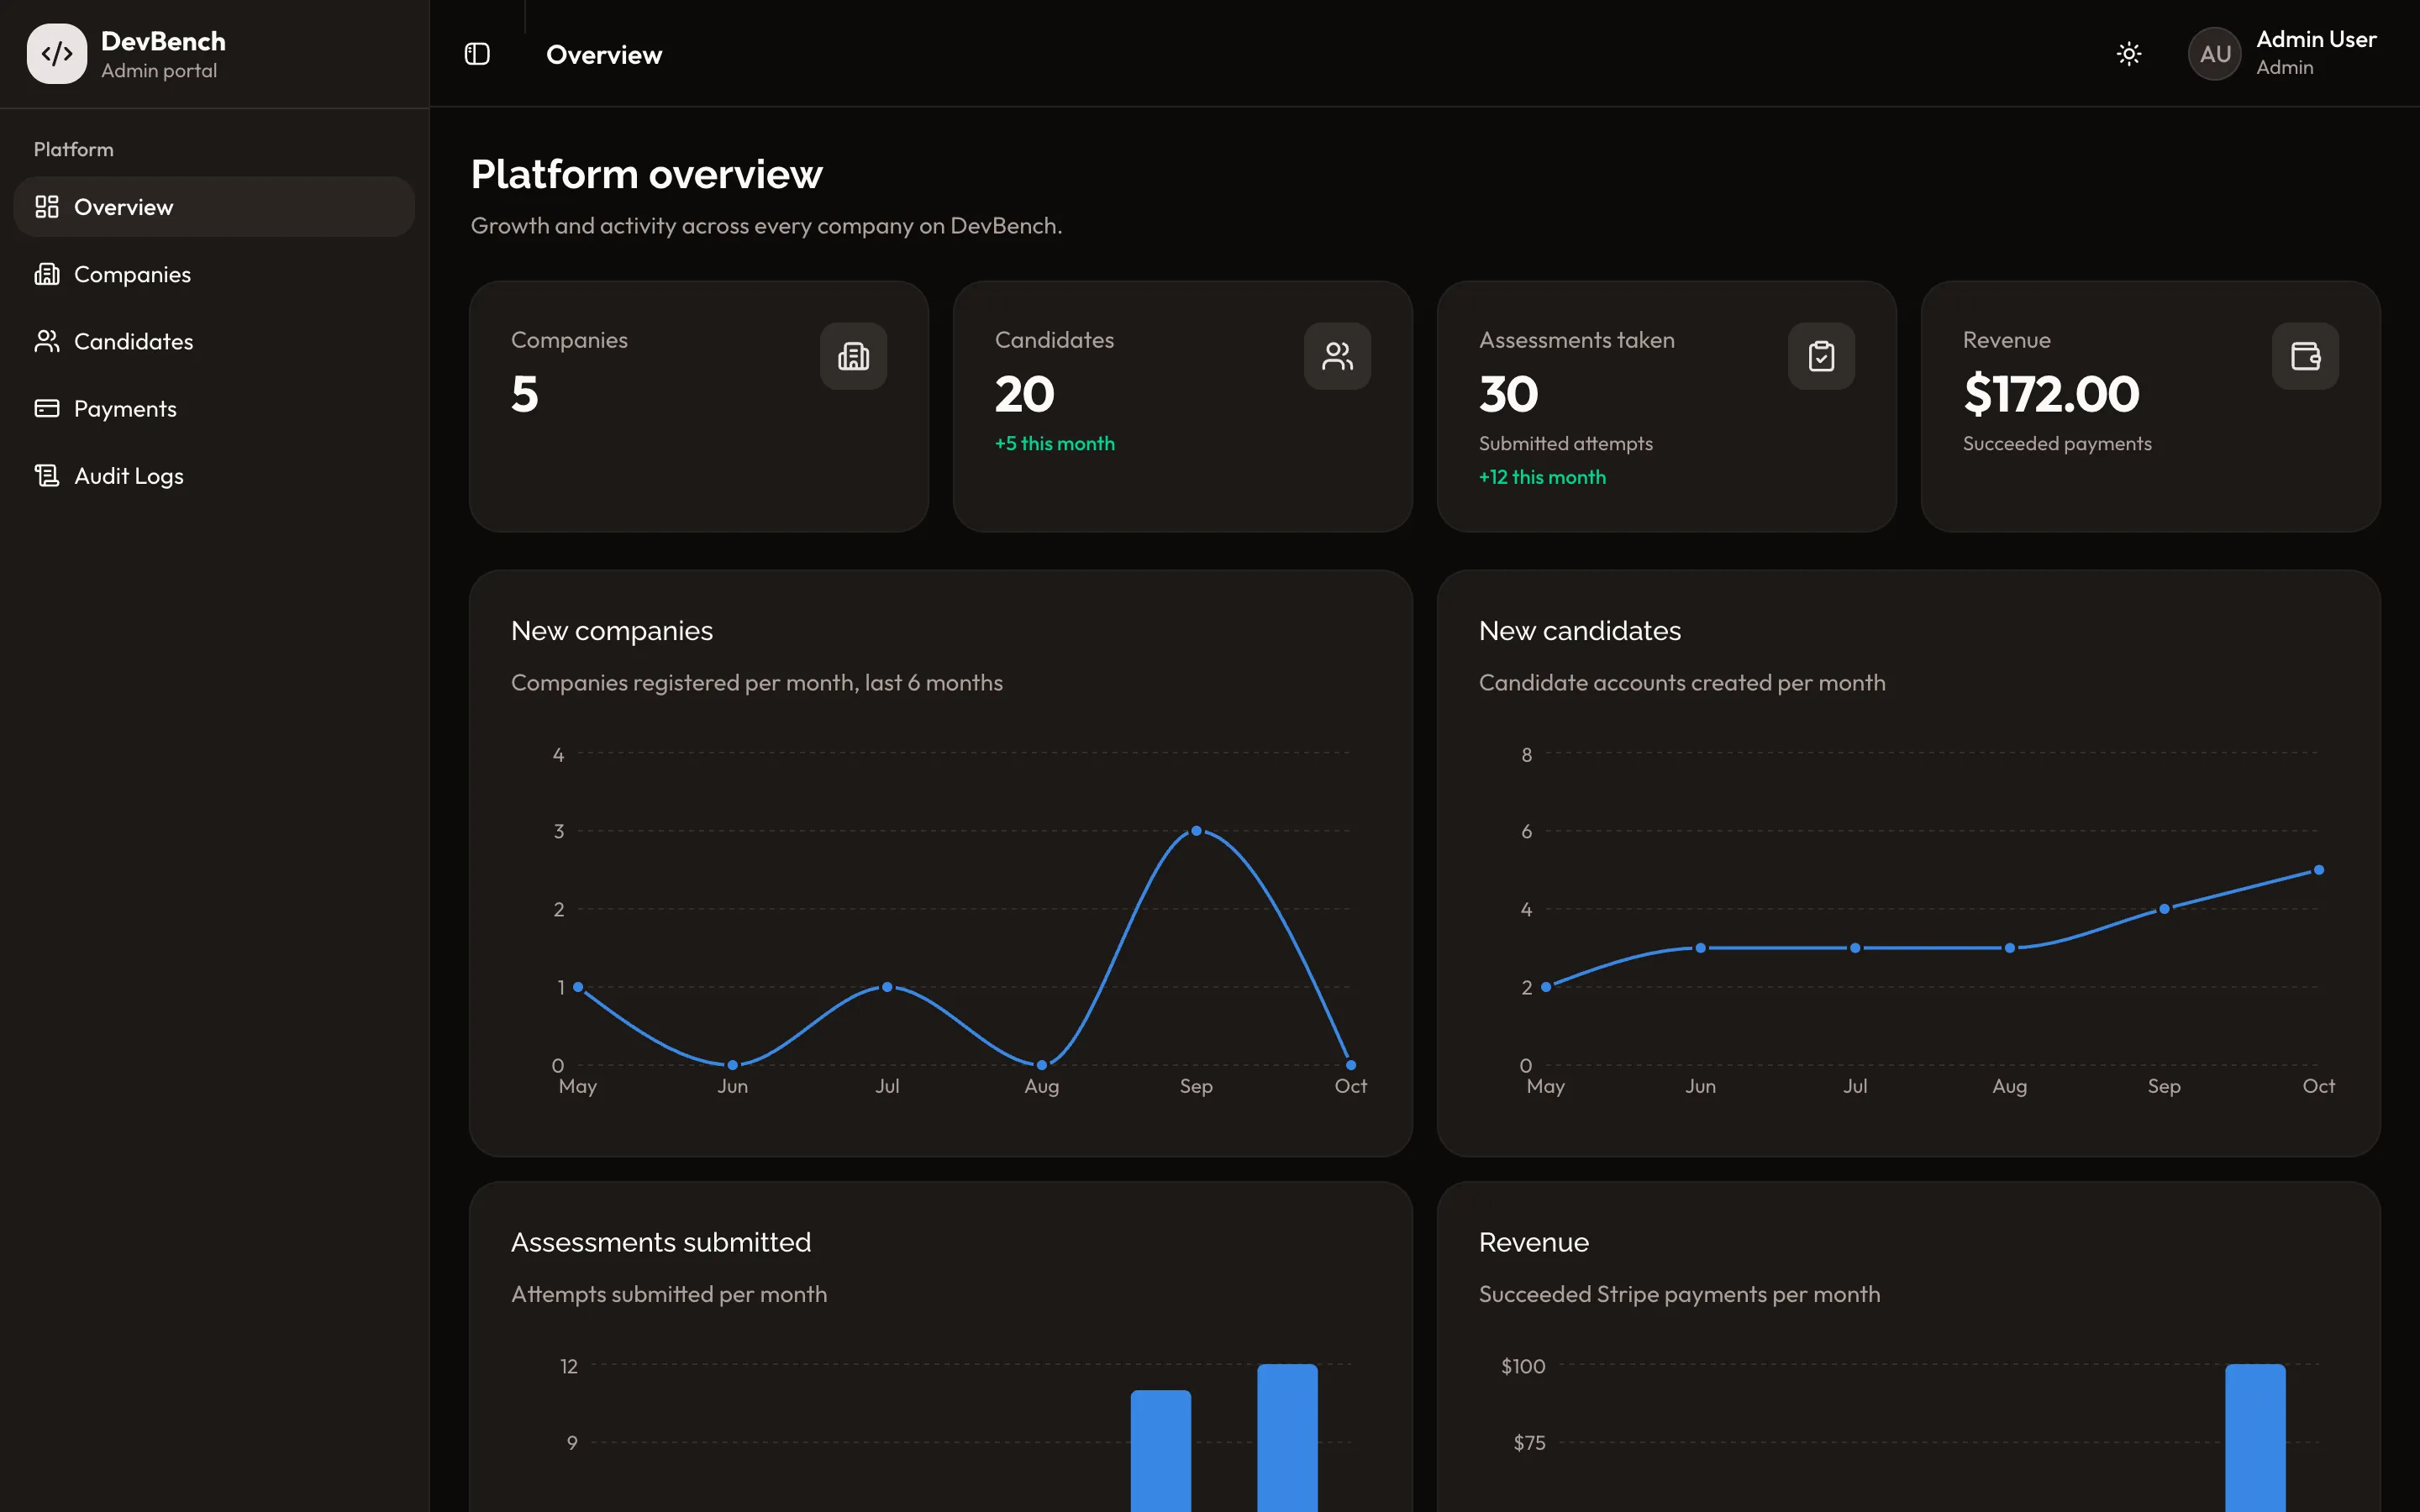
Task: Click the Aug data point in New candidates chart
Action: [x=2010, y=948]
